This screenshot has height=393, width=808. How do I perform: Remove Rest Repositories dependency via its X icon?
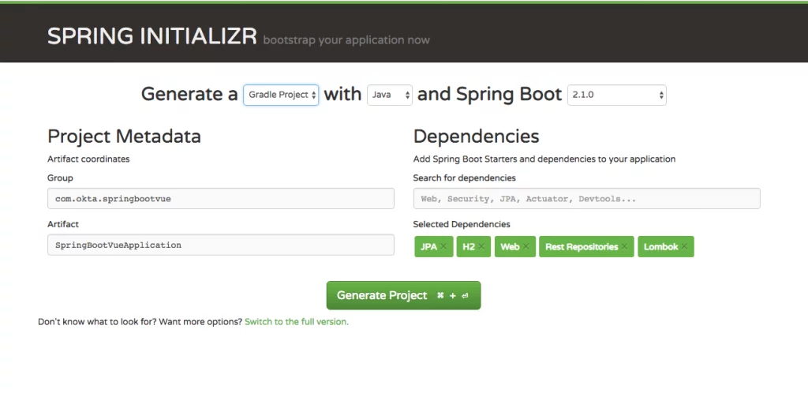pos(624,247)
